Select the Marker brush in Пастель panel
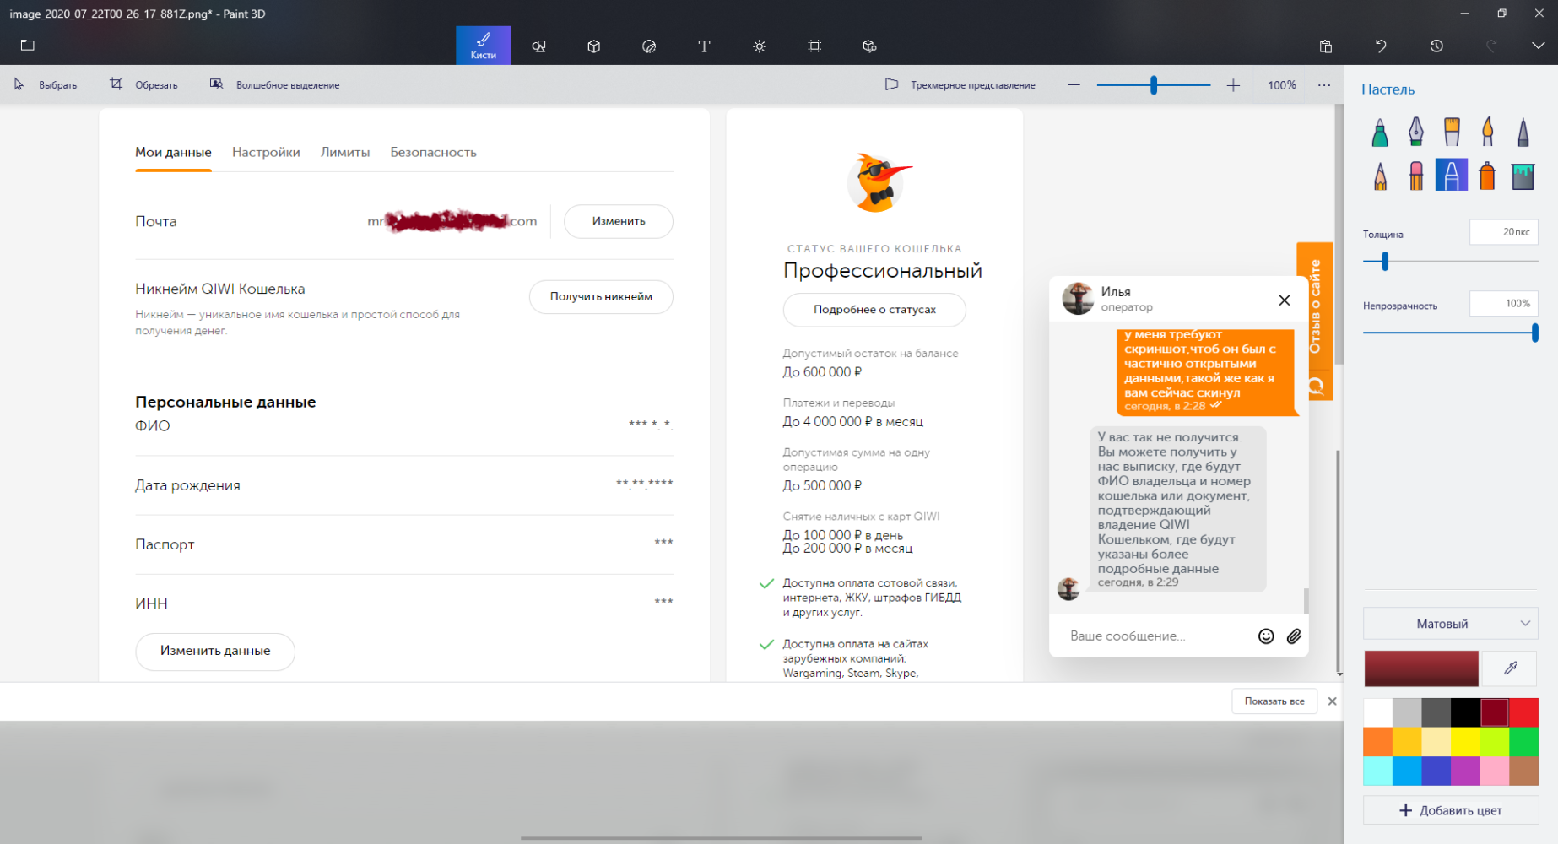The height and width of the screenshot is (844, 1558). [1379, 133]
